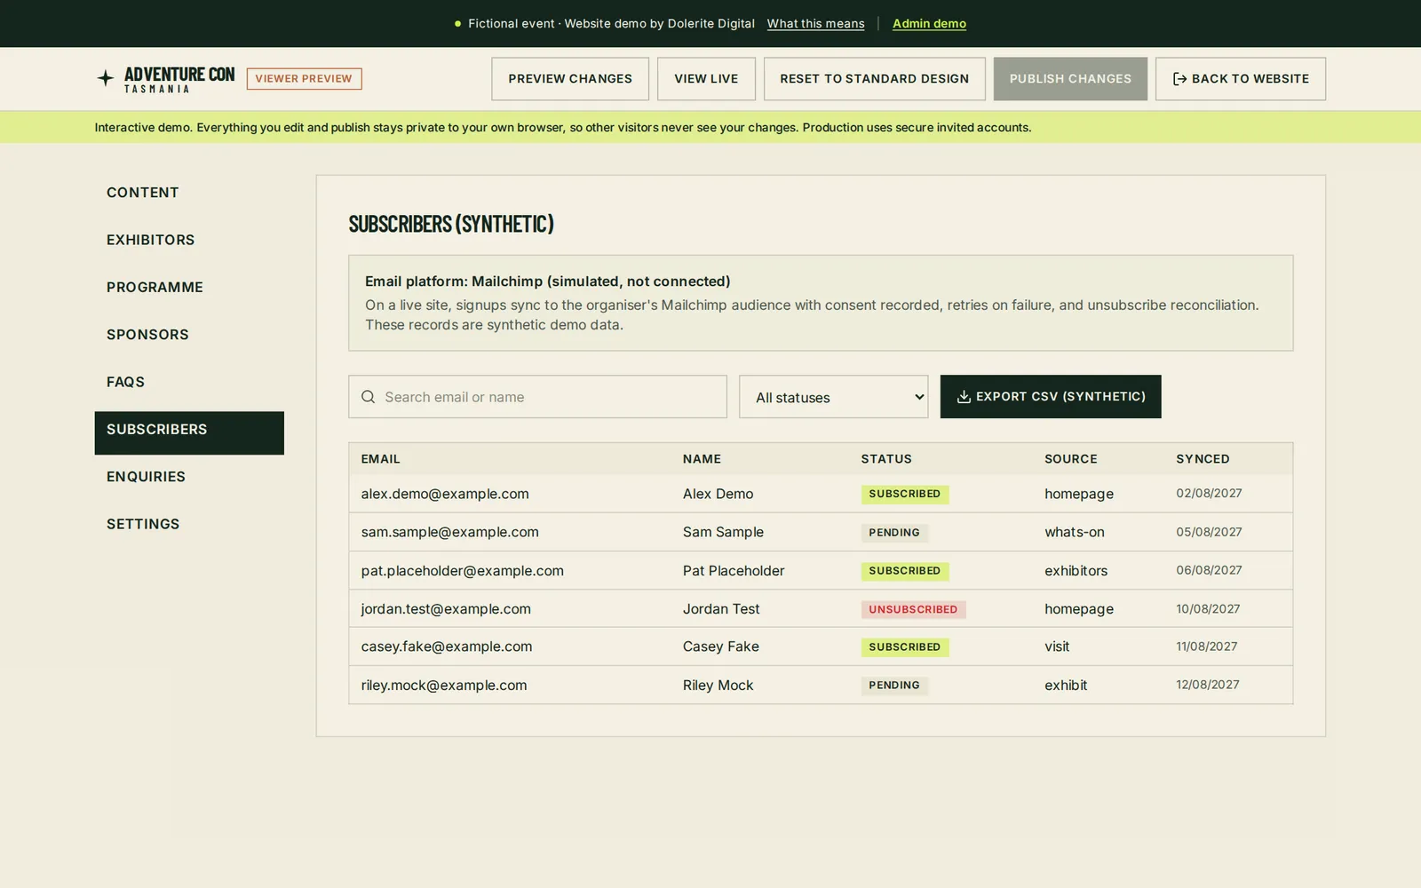Click the Preview Changes button
The image size is (1421, 888).
tap(570, 79)
